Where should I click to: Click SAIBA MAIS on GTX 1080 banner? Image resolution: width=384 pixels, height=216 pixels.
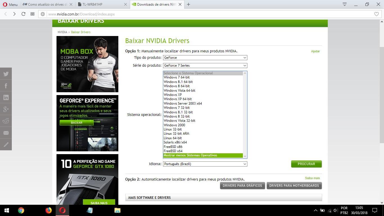pos(99,203)
